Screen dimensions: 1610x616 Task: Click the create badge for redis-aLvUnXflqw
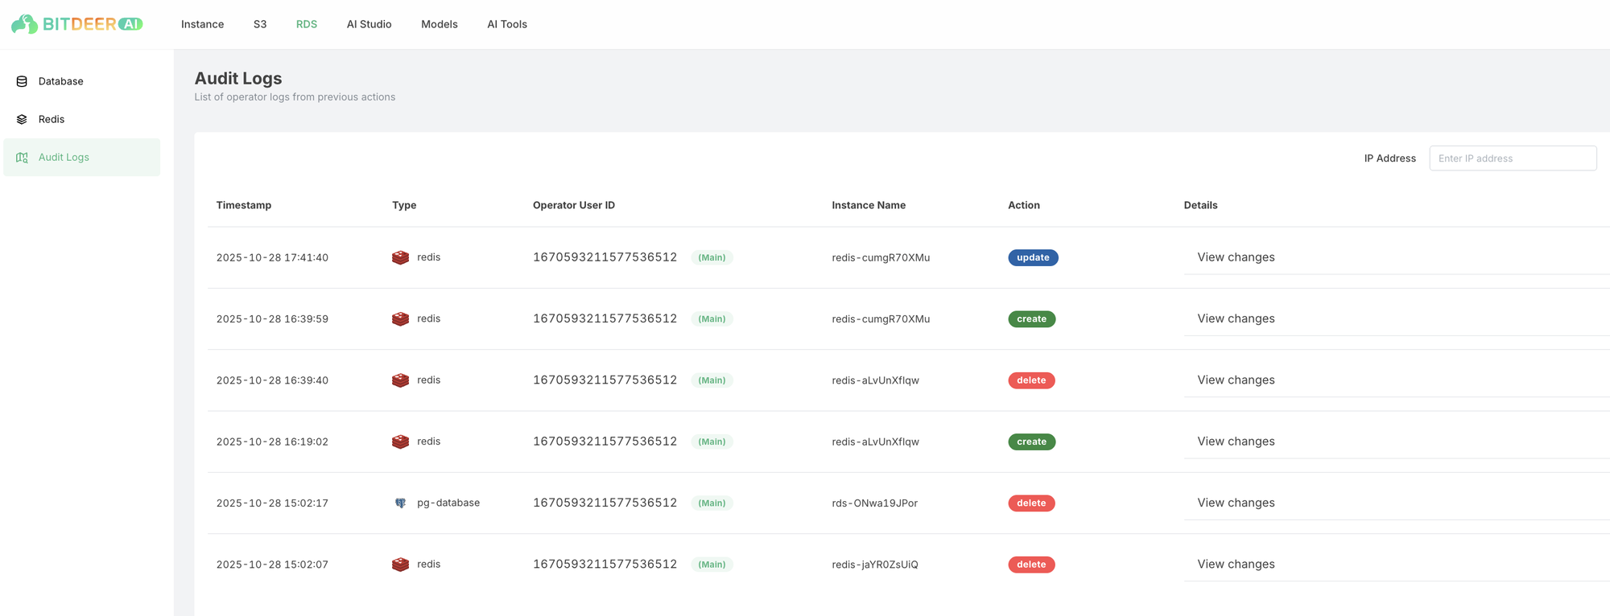pos(1031,441)
